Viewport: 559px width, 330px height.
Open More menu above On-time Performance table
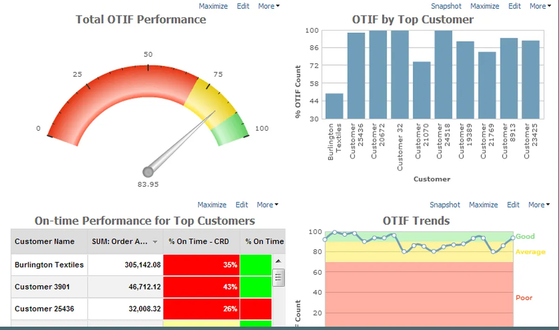[267, 205]
